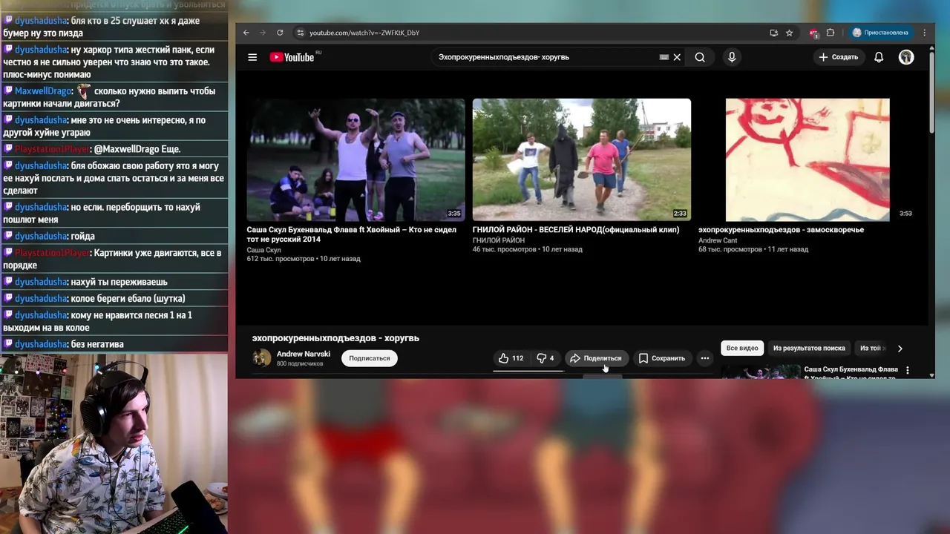Select the Все видео chip
This screenshot has width=950, height=534.
tap(742, 348)
